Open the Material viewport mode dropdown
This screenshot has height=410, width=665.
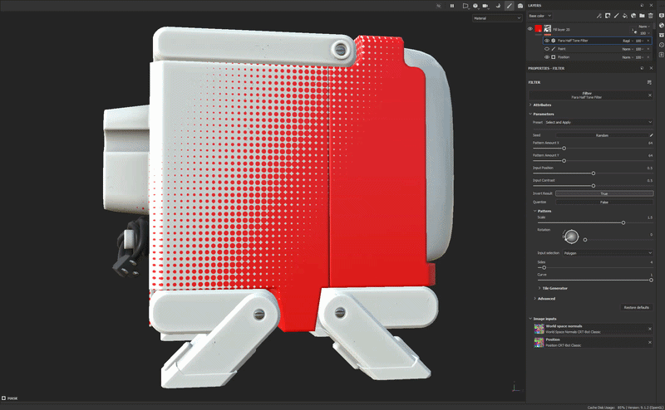[496, 17]
